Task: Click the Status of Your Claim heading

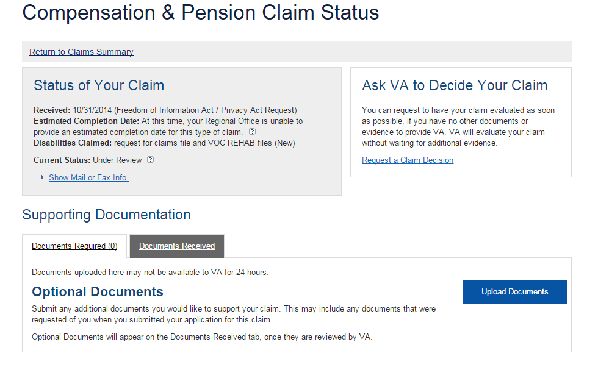Action: (x=99, y=85)
